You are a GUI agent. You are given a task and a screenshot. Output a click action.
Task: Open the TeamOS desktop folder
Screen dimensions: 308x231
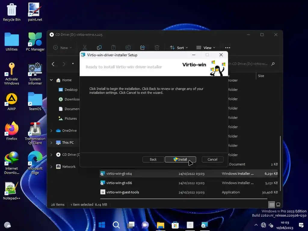35,102
